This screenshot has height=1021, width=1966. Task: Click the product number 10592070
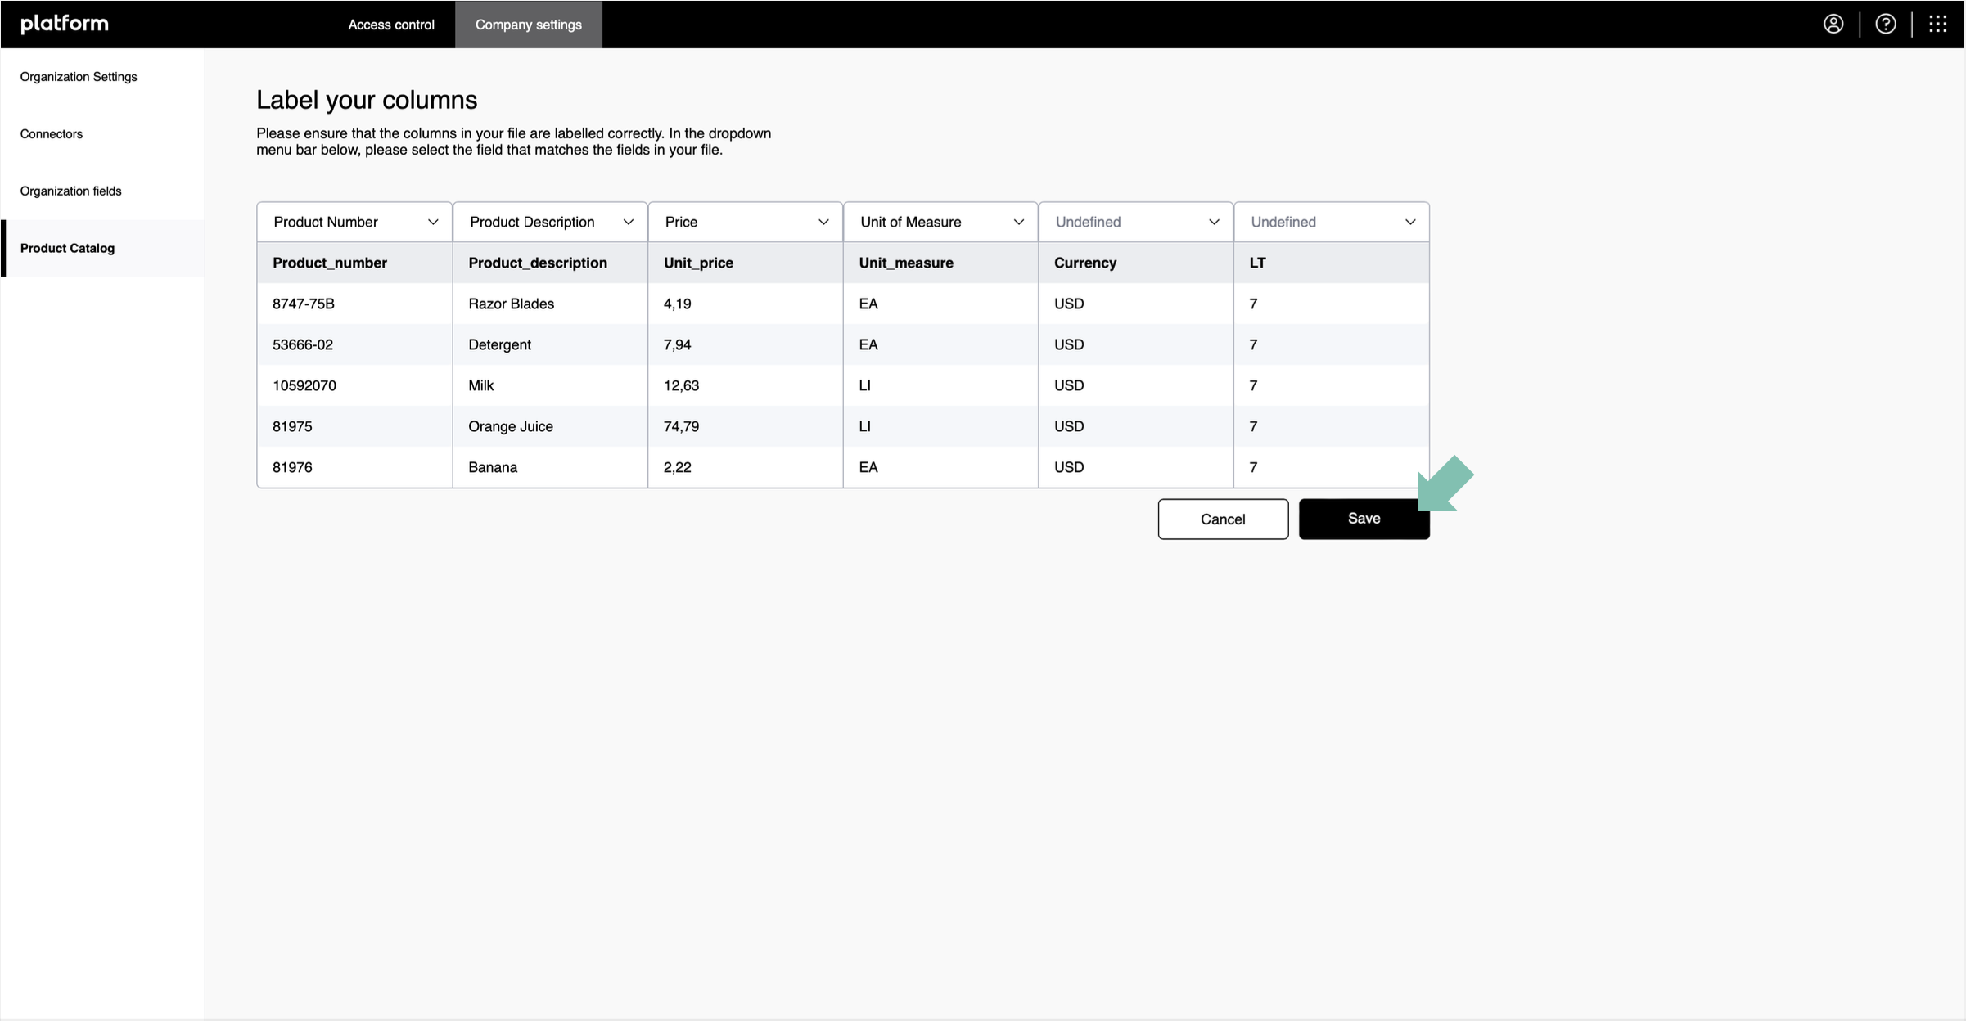pos(304,385)
